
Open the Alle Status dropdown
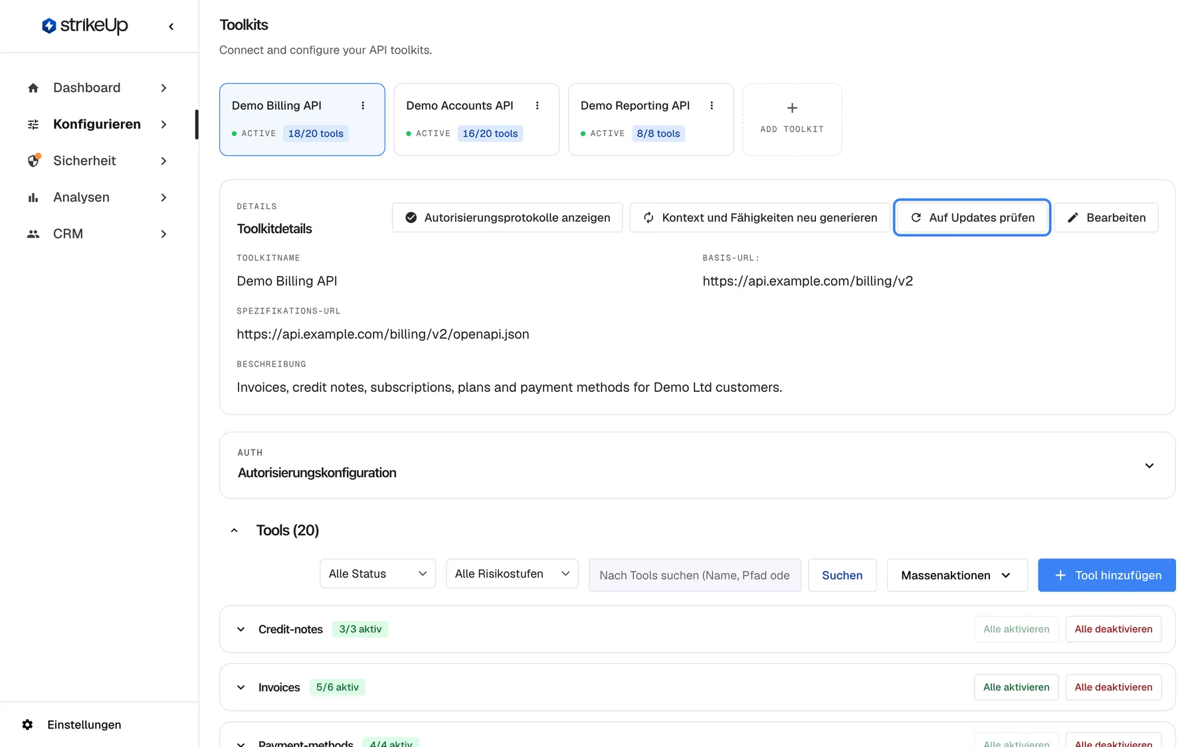pos(377,574)
